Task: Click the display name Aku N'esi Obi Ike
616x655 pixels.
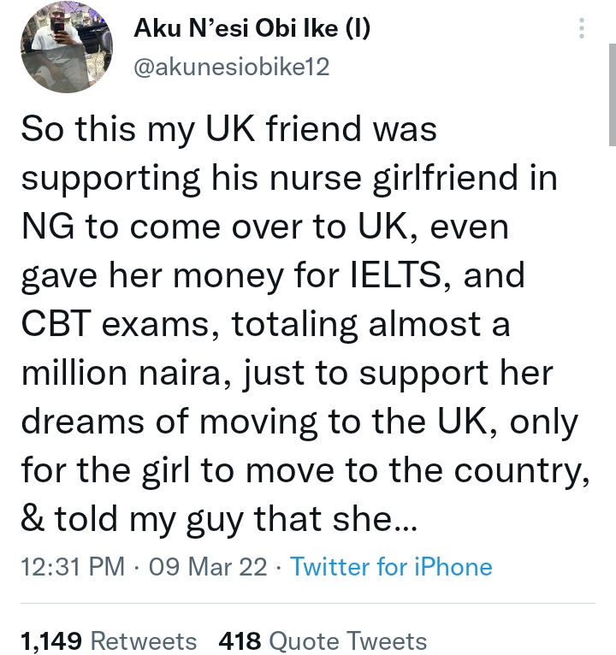Action: [x=239, y=29]
